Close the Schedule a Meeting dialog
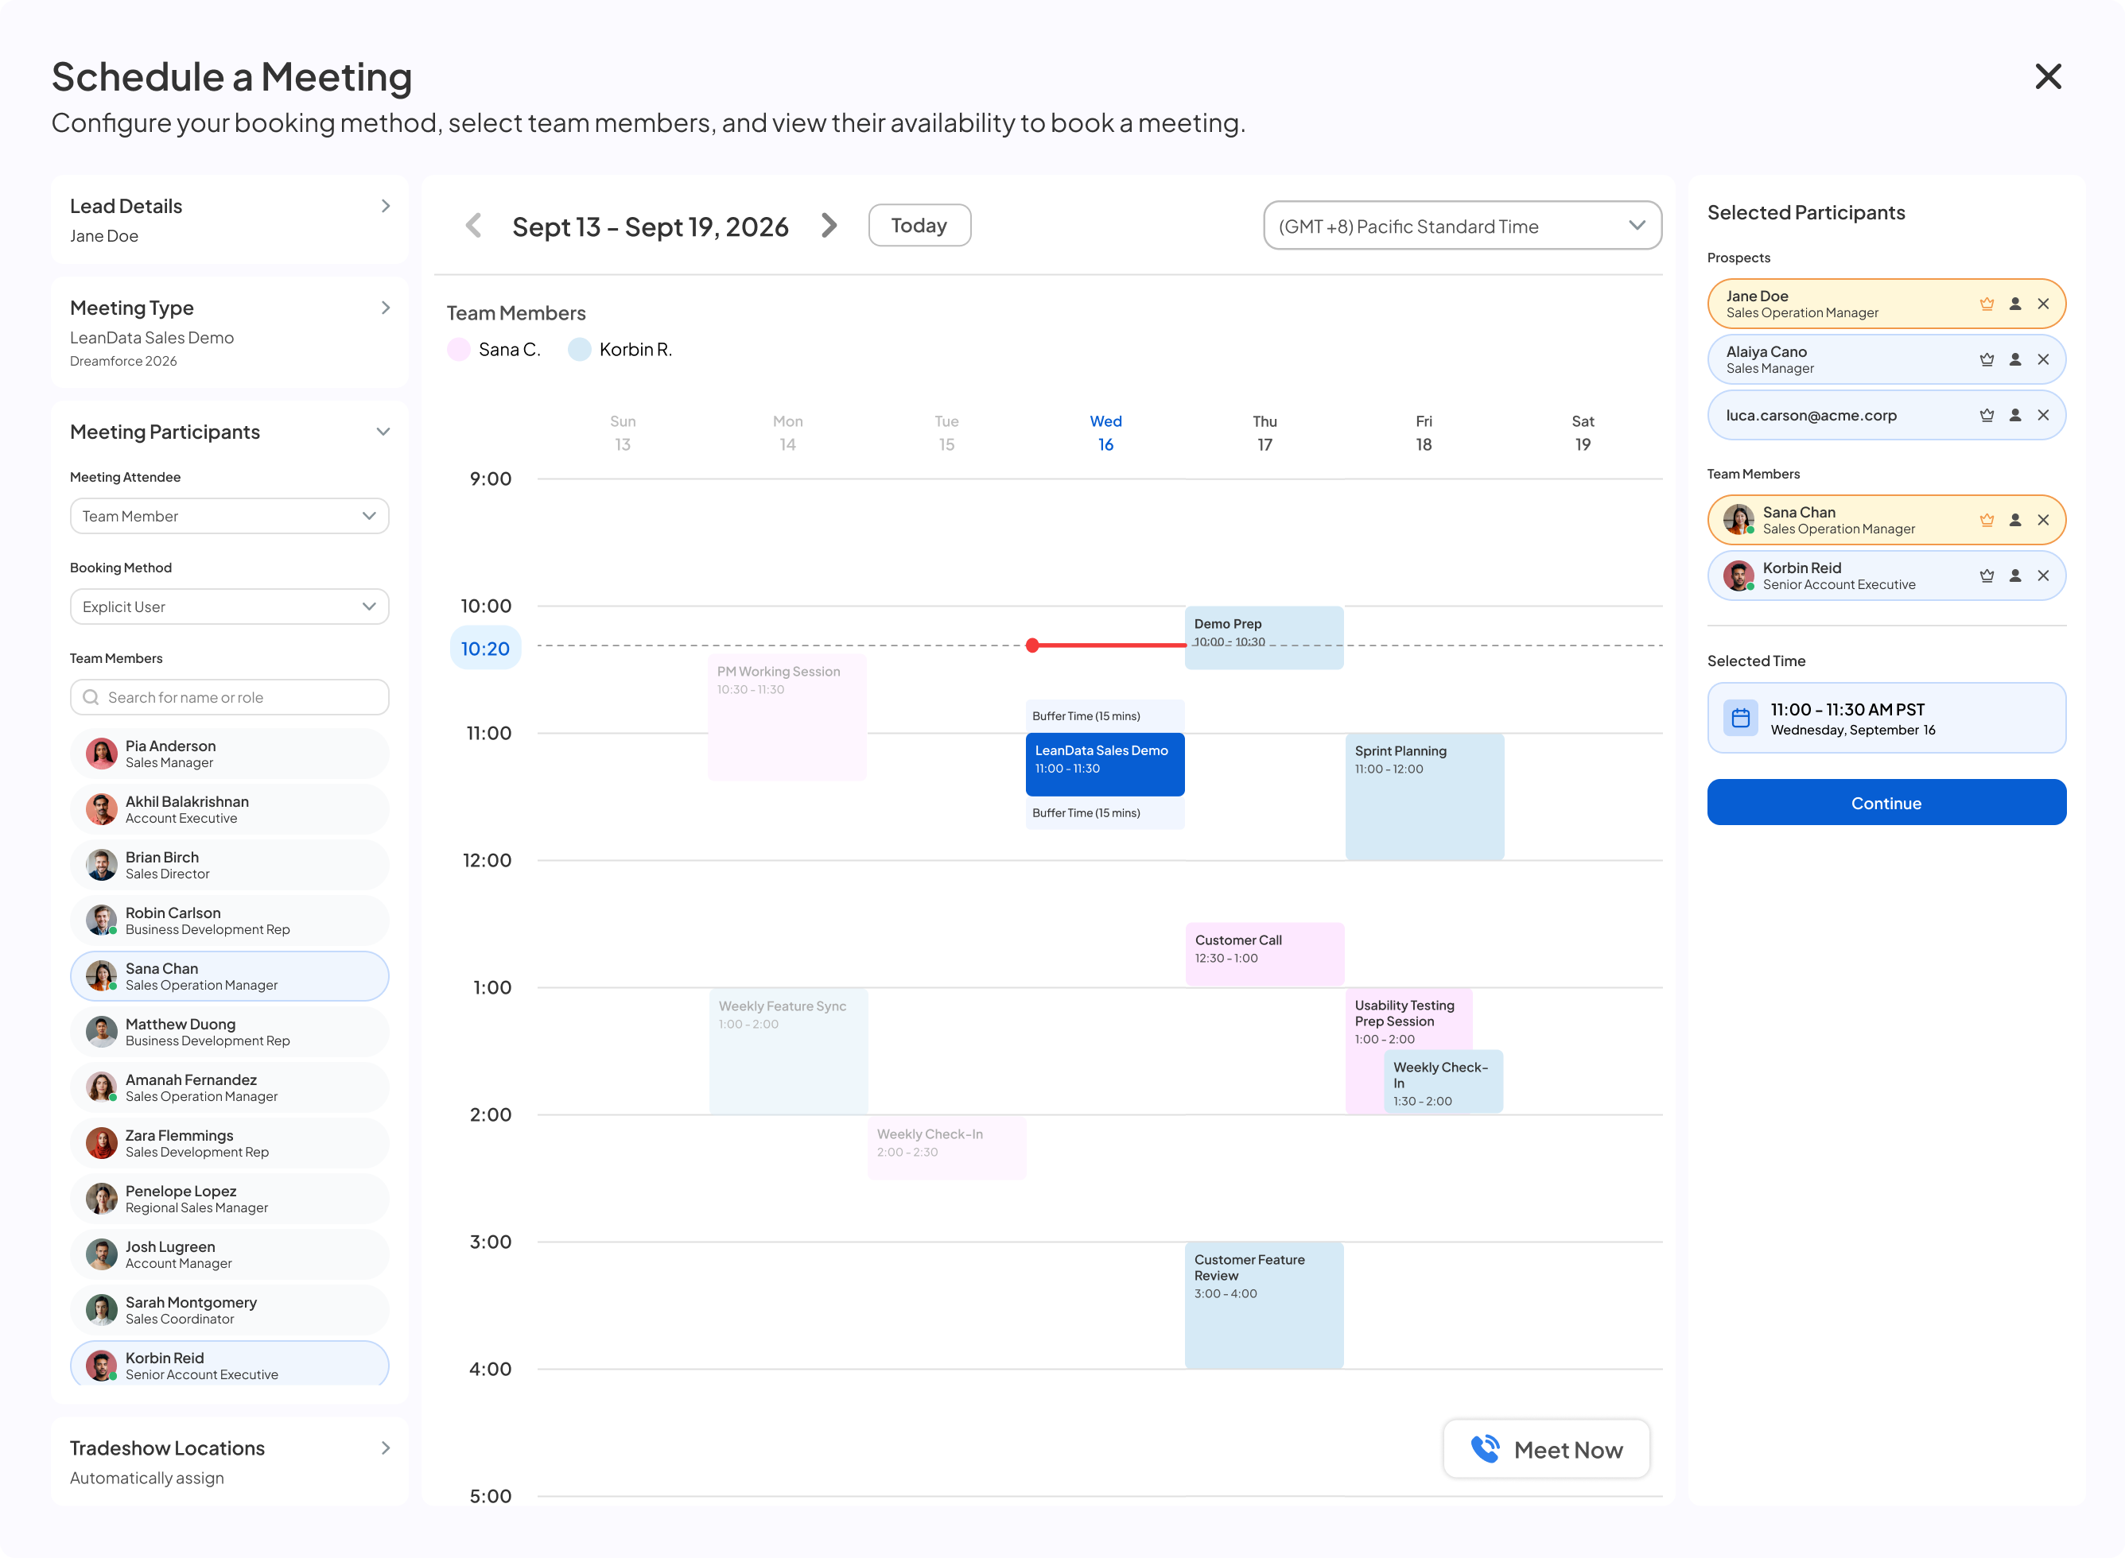 [2048, 76]
